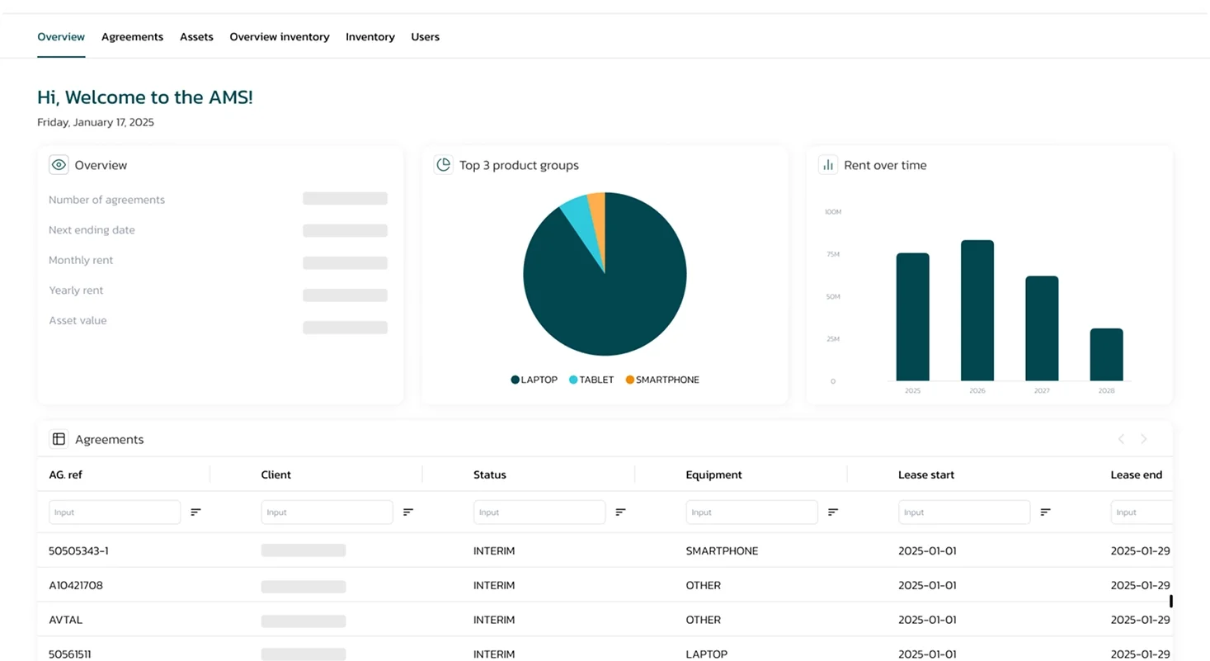The height and width of the screenshot is (661, 1210).
Task: Focus the Status filter input
Action: click(539, 512)
